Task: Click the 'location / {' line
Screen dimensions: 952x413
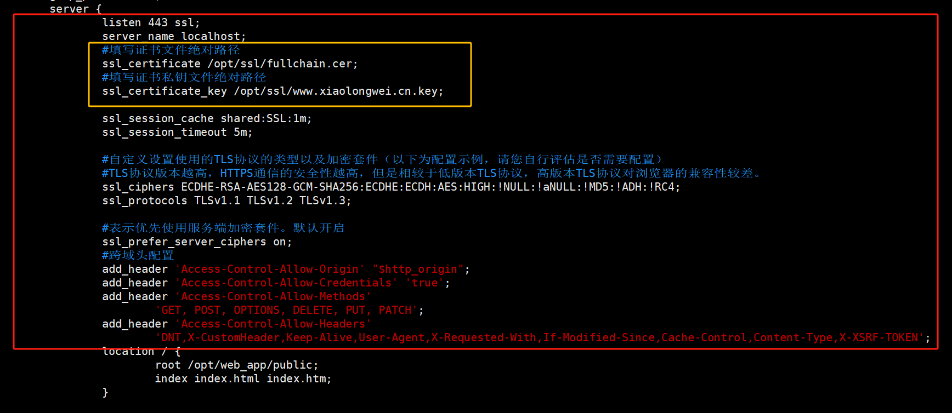Action: coord(141,352)
